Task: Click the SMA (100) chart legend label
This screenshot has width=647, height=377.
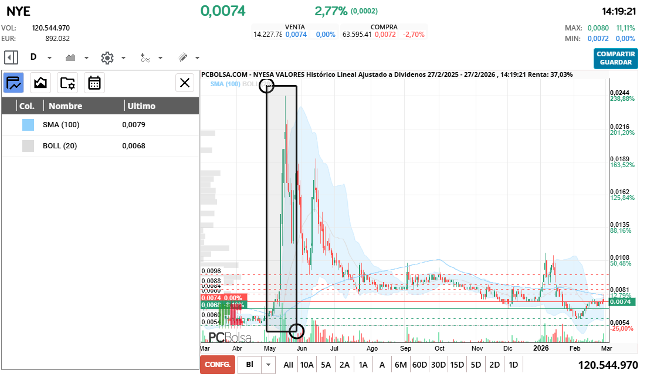Action: (225, 84)
